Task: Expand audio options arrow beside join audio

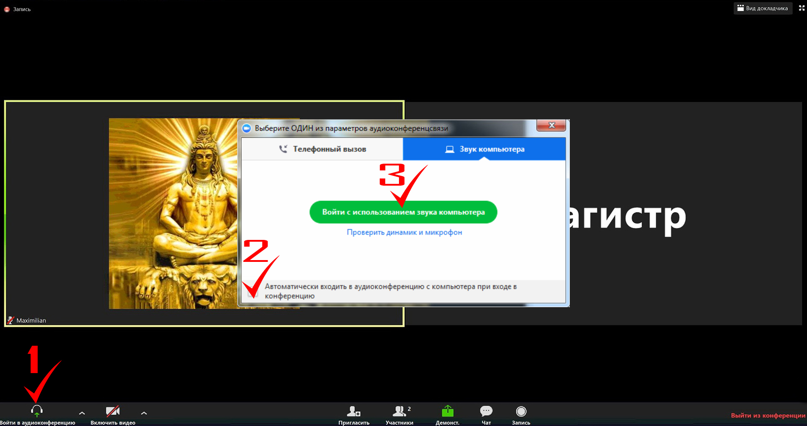Action: pos(82,413)
